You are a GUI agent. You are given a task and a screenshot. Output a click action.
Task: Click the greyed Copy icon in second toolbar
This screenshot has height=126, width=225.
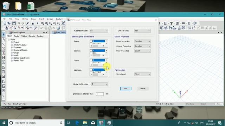[46, 28]
